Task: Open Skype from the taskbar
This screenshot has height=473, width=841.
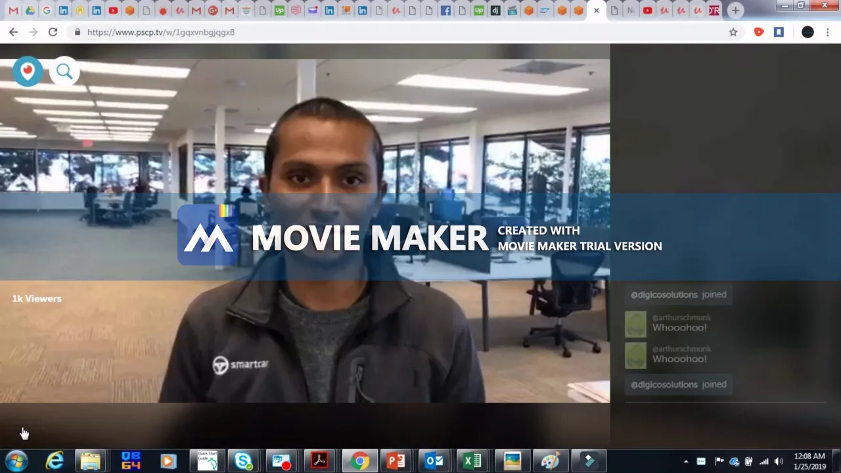Action: (243, 461)
